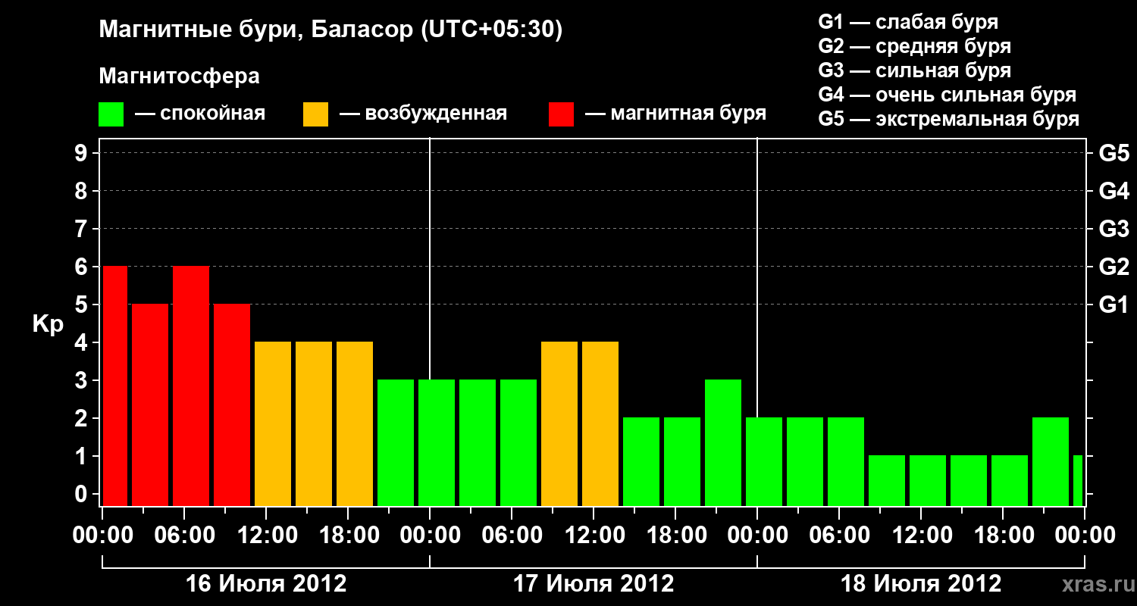Click the orange 'возбужденная' legend swatch
The height and width of the screenshot is (606, 1137).
pyautogui.click(x=315, y=114)
